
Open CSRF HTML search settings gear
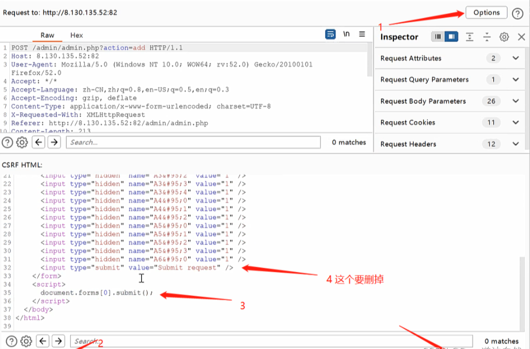[x=26, y=341]
